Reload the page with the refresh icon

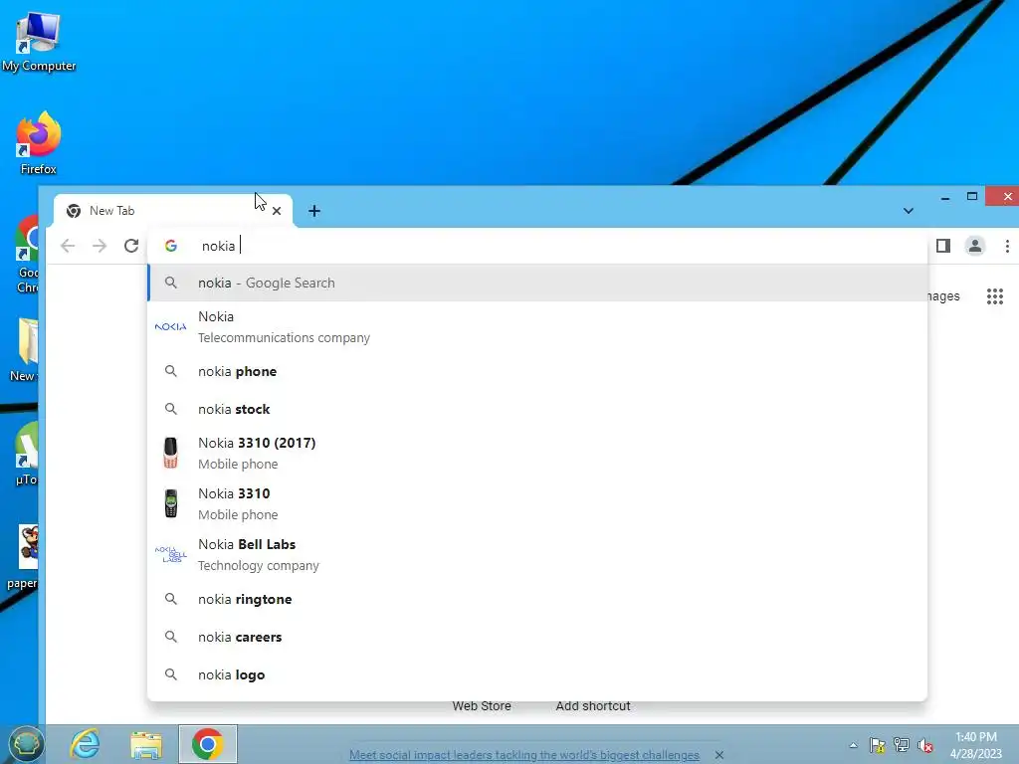pos(131,246)
